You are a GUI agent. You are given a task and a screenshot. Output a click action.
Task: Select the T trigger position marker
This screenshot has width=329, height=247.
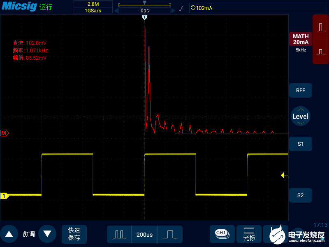click(144, 17)
